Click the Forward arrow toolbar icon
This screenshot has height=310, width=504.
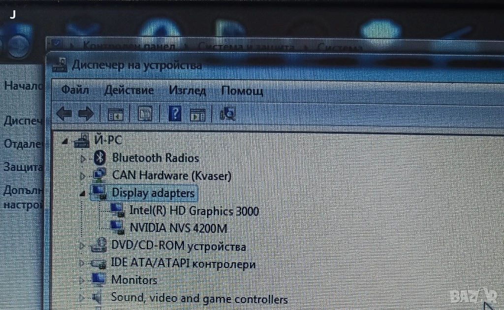86,114
